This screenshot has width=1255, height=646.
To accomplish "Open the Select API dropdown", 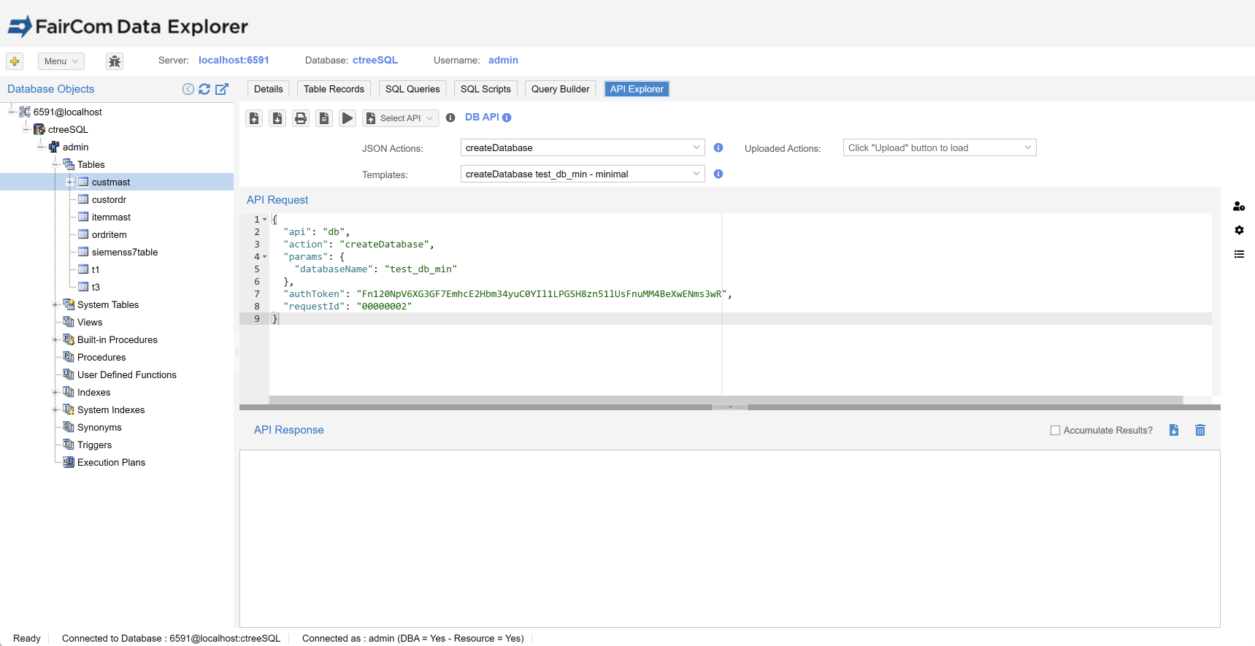I will 400,118.
